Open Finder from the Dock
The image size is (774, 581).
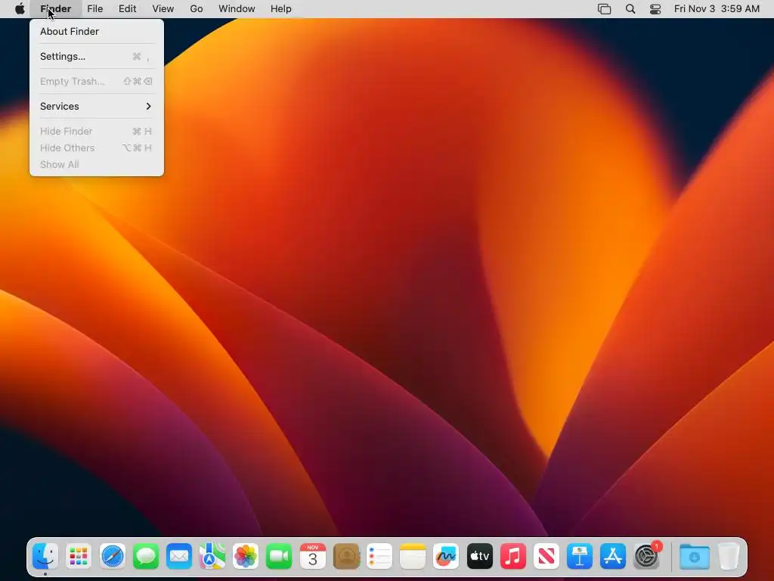pos(45,556)
